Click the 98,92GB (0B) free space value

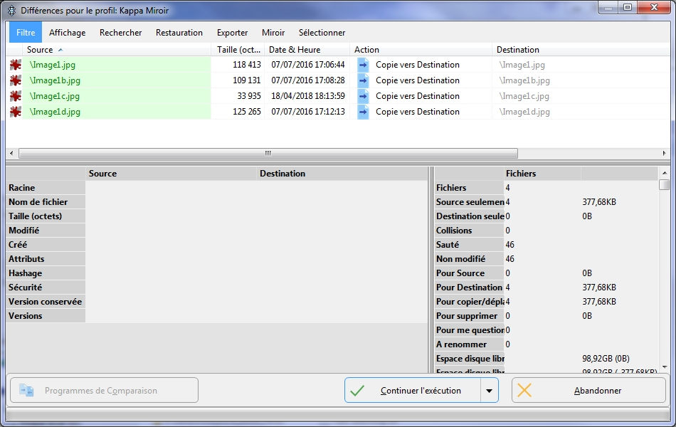click(x=606, y=359)
